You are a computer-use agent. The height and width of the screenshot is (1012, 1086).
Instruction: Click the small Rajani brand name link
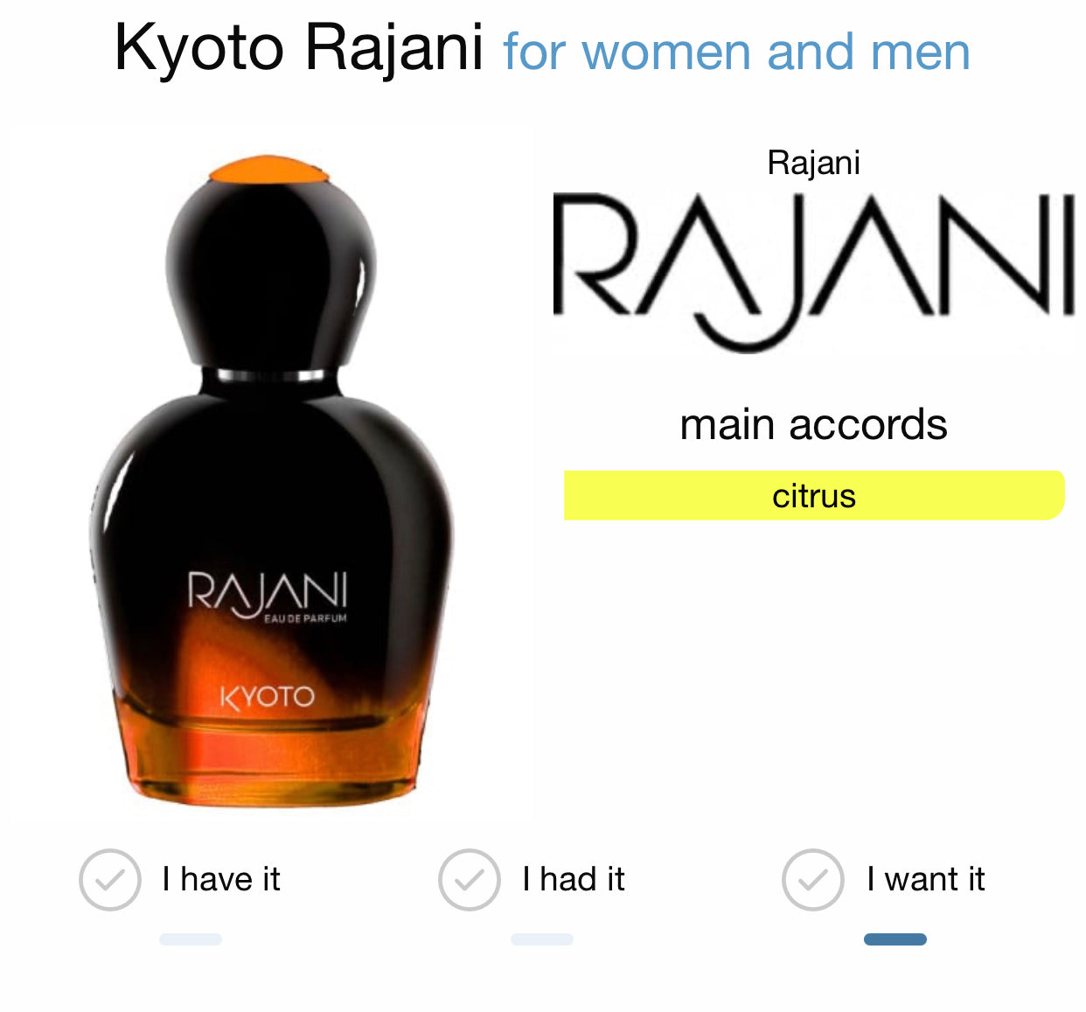pyautogui.click(x=814, y=163)
